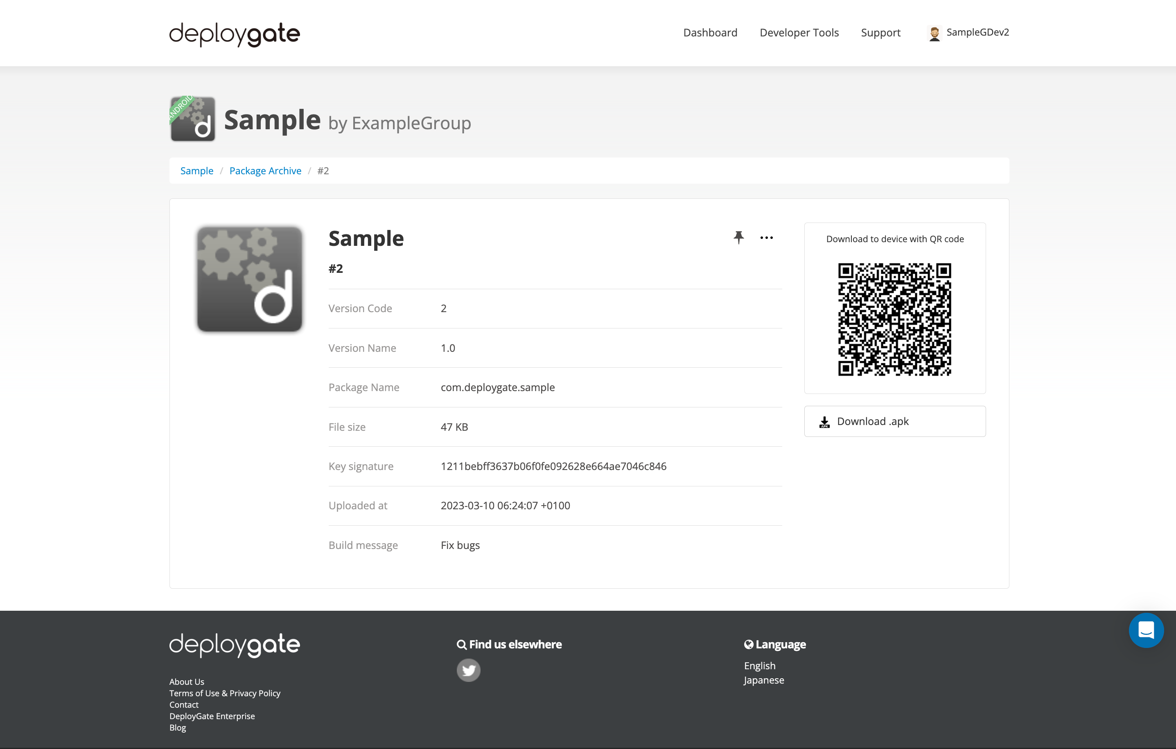Click the deploygate logo in header
Viewport: 1176px width, 749px height.
(235, 34)
